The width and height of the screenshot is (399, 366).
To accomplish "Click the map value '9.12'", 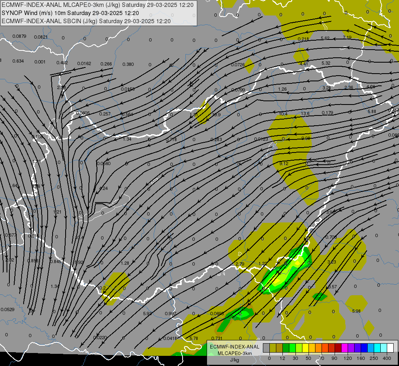I will click(x=284, y=163).
